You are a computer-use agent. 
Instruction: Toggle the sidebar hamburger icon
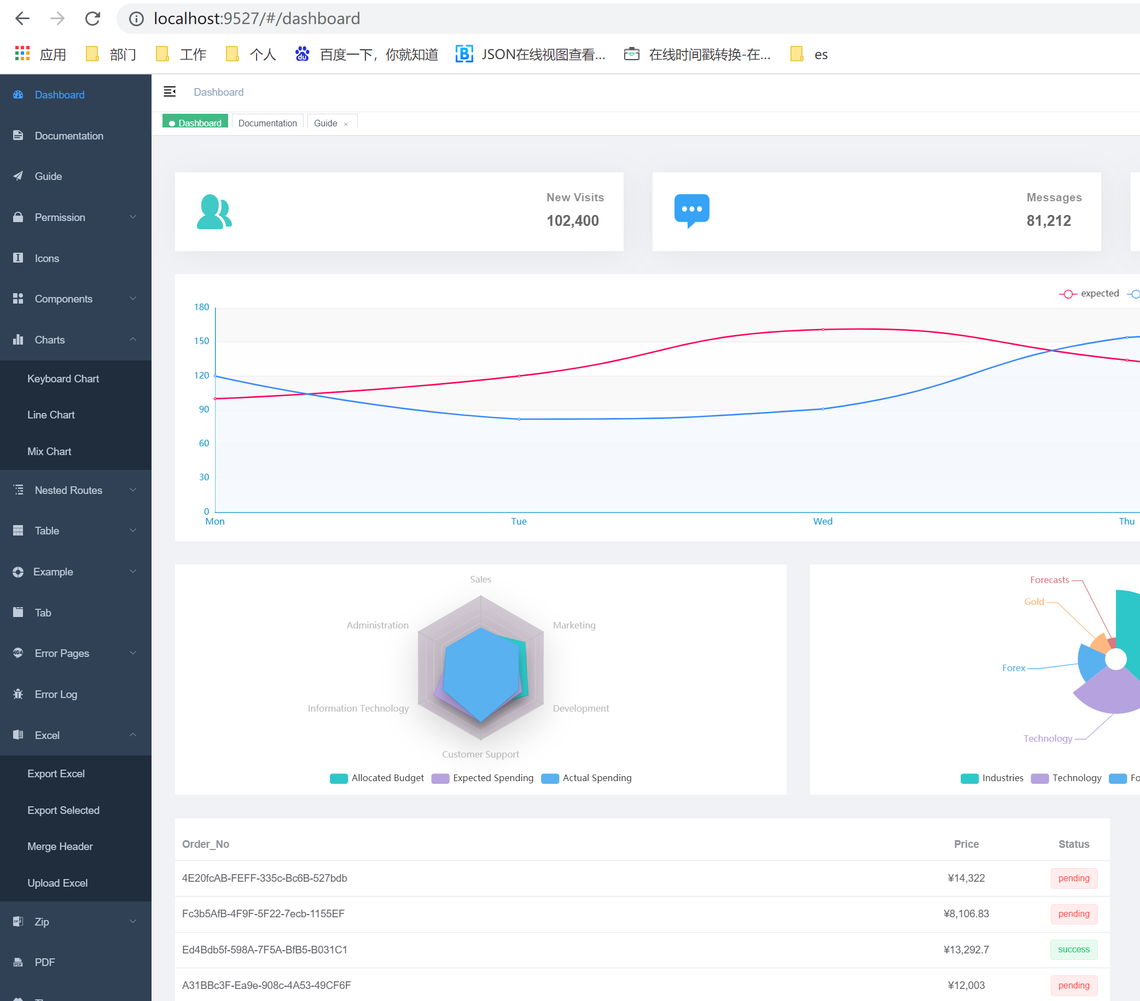[170, 92]
